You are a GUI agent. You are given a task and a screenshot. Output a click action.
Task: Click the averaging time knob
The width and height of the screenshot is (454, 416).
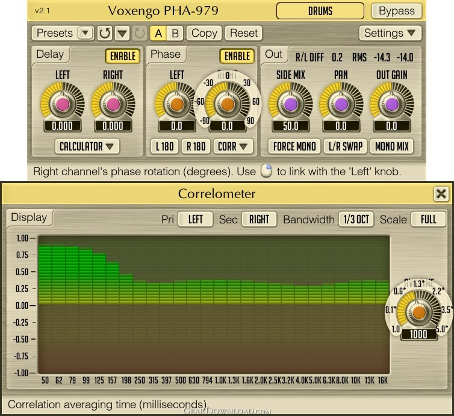pos(418,312)
